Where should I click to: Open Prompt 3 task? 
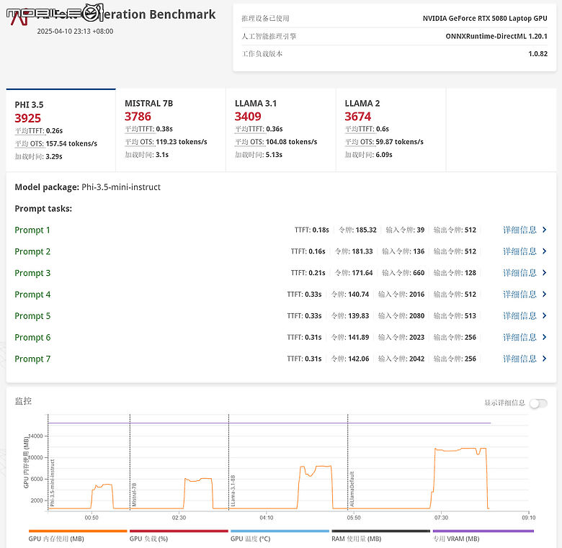pos(32,273)
